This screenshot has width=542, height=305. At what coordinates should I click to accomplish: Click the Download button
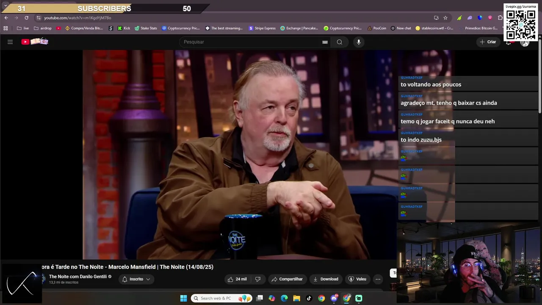pyautogui.click(x=326, y=279)
